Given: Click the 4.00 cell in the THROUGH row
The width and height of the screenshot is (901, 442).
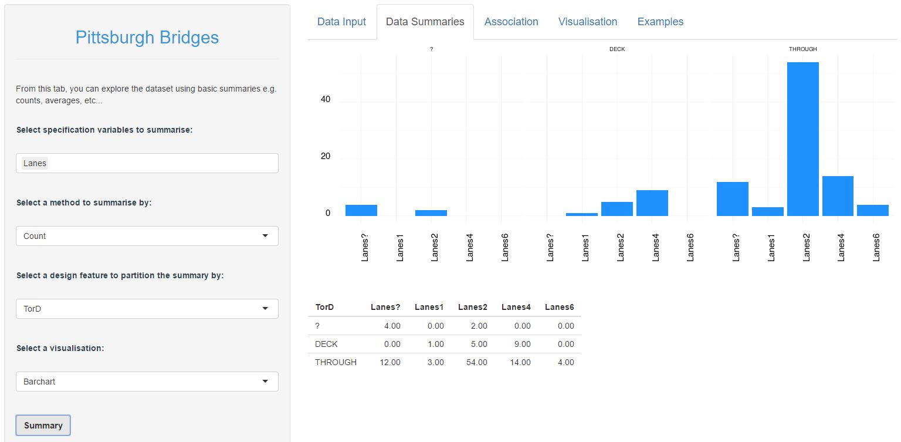Looking at the screenshot, I should (x=566, y=362).
